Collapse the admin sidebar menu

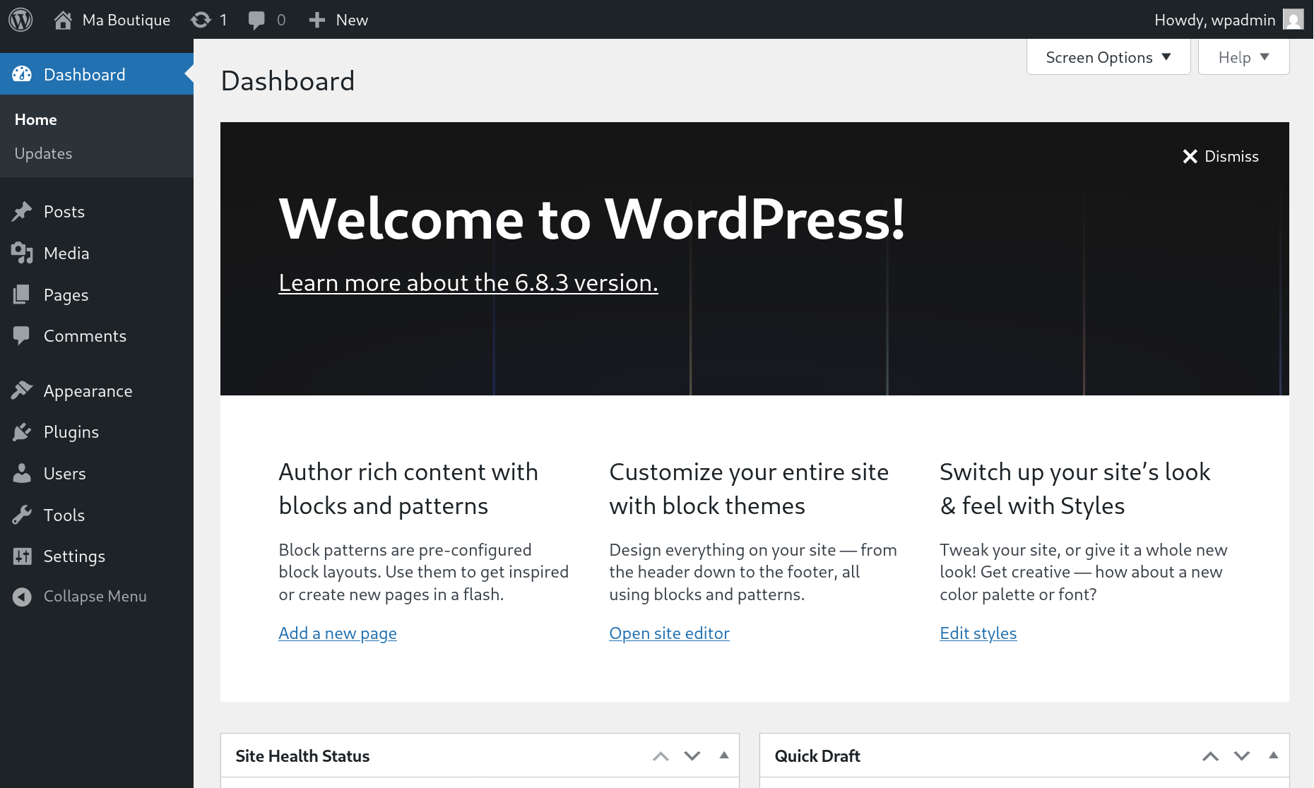click(x=80, y=597)
